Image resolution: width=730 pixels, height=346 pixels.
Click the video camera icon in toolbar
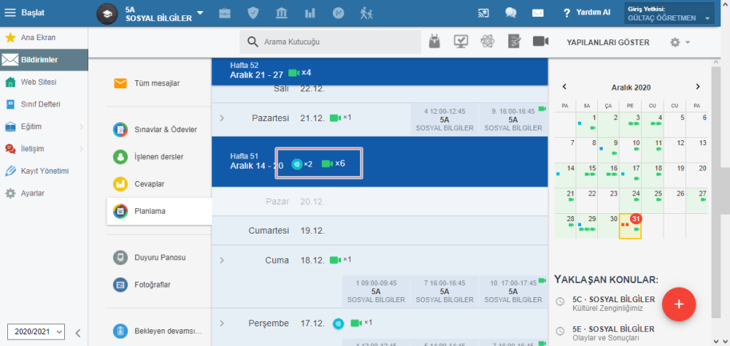[540, 42]
